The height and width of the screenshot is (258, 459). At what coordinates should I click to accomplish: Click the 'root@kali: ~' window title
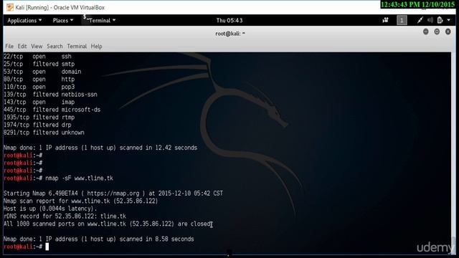point(230,34)
